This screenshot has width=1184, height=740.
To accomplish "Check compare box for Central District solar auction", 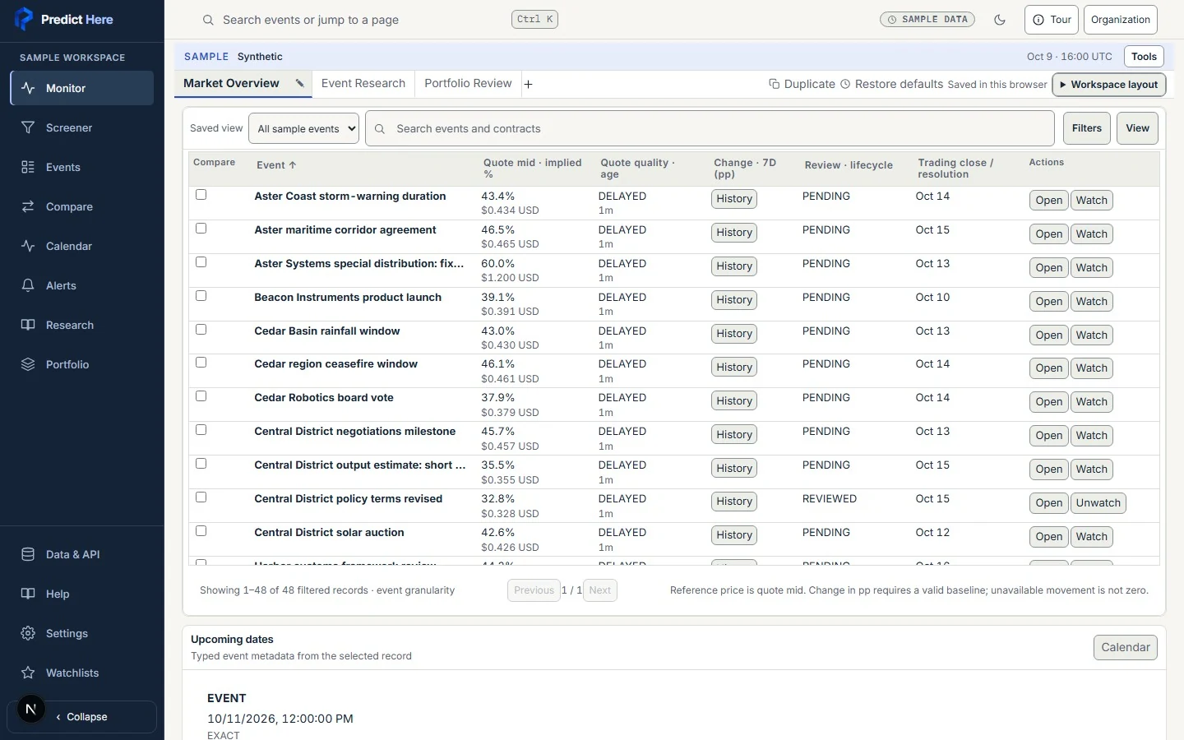I will coord(201,531).
